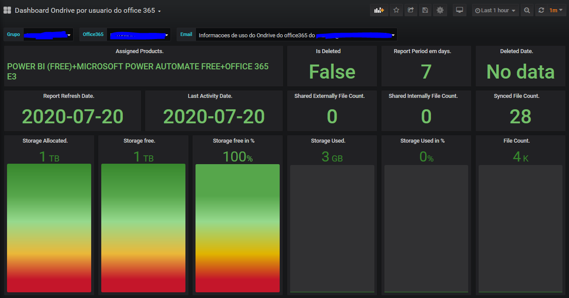Click the 3 GB Storage Used value
This screenshot has width=569, height=298.
coord(332,157)
